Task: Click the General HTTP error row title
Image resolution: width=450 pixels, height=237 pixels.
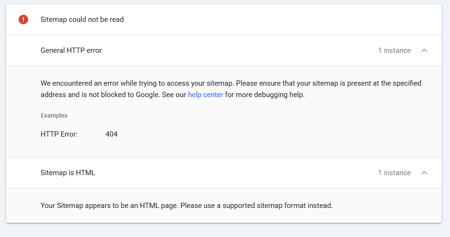Action: click(71, 50)
